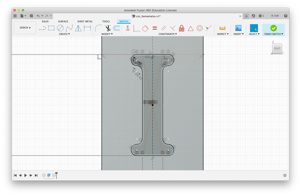Image resolution: width=301 pixels, height=196 pixels.
Task: Select the Fit Point Spline tool
Action: 69,28
